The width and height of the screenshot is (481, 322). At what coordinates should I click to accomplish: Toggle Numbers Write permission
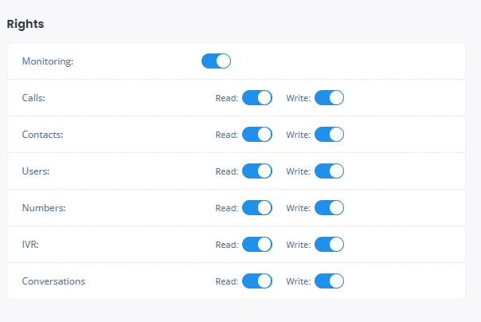pyautogui.click(x=329, y=208)
